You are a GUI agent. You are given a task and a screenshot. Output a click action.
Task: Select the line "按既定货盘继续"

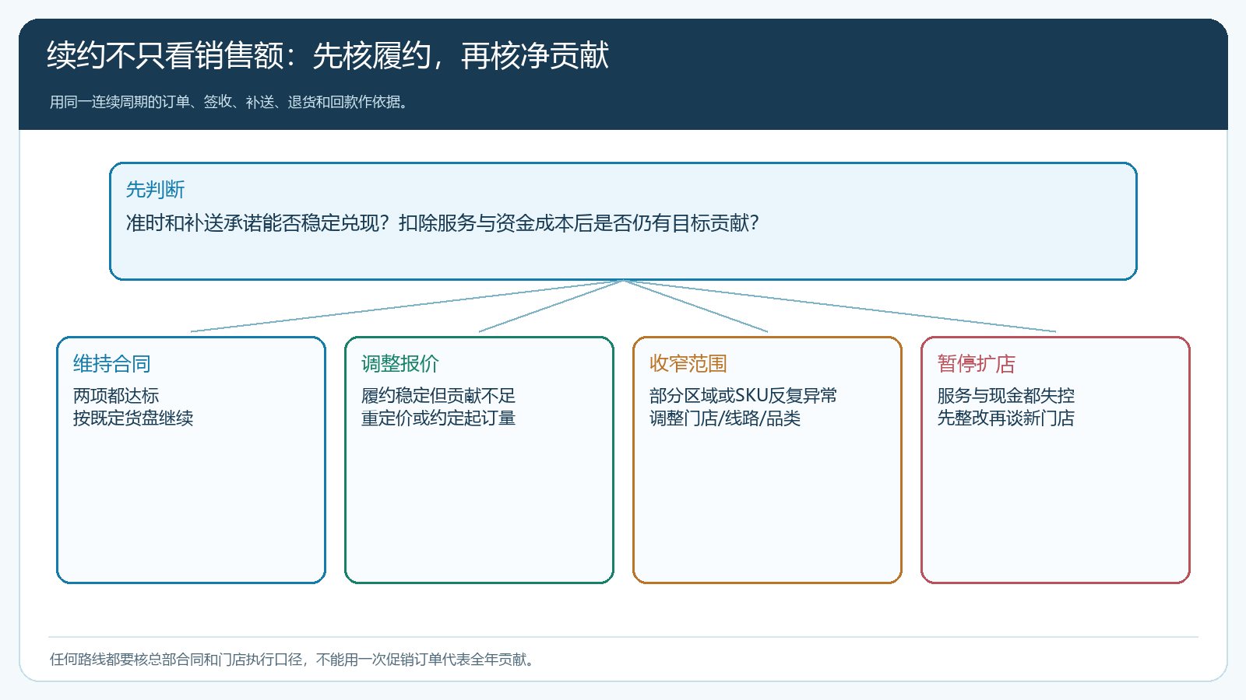133,418
